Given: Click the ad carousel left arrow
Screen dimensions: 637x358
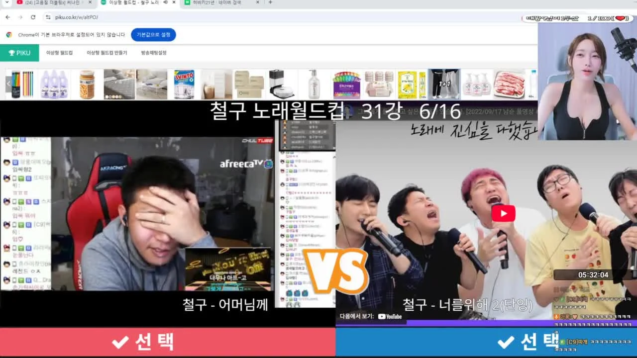Looking at the screenshot, I should (8, 84).
